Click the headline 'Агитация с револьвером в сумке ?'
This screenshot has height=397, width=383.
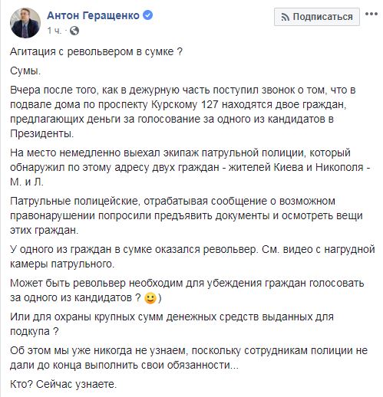tap(96, 52)
